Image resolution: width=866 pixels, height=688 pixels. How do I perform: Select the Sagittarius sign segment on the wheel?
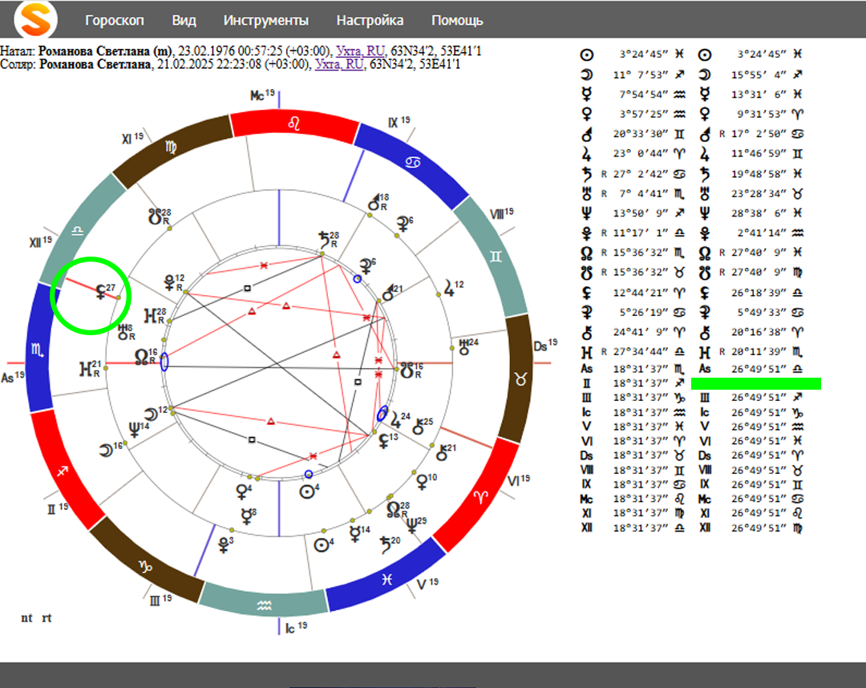(63, 471)
